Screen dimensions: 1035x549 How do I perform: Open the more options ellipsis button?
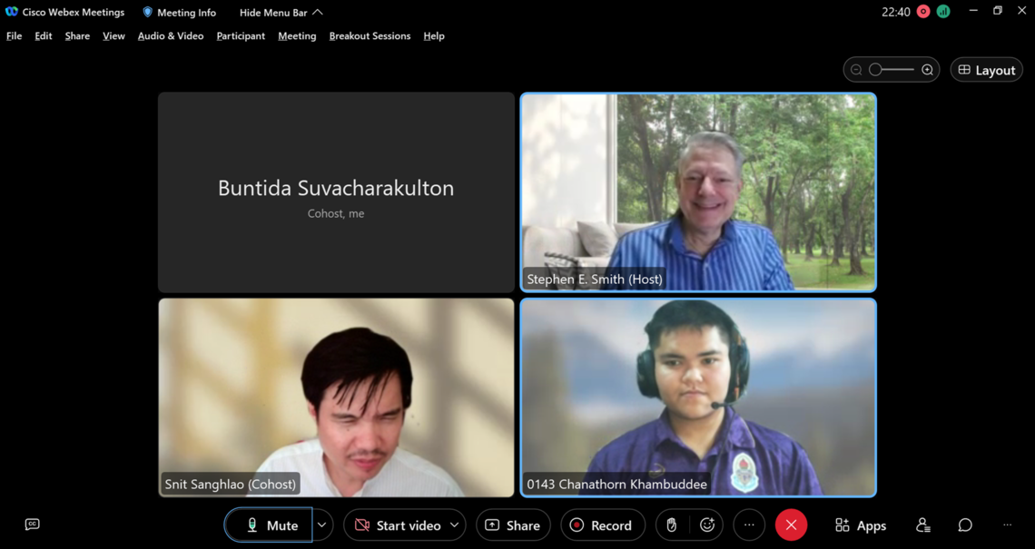[749, 525]
